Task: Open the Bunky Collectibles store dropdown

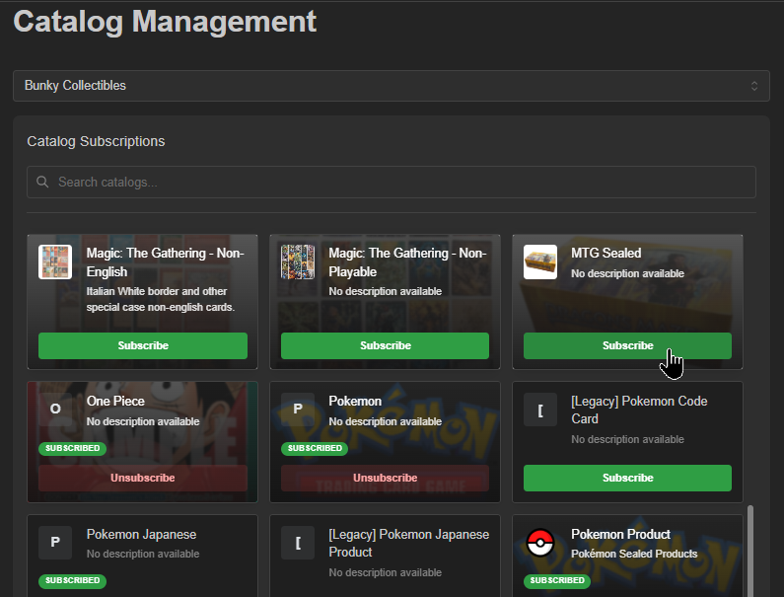Action: (x=391, y=86)
